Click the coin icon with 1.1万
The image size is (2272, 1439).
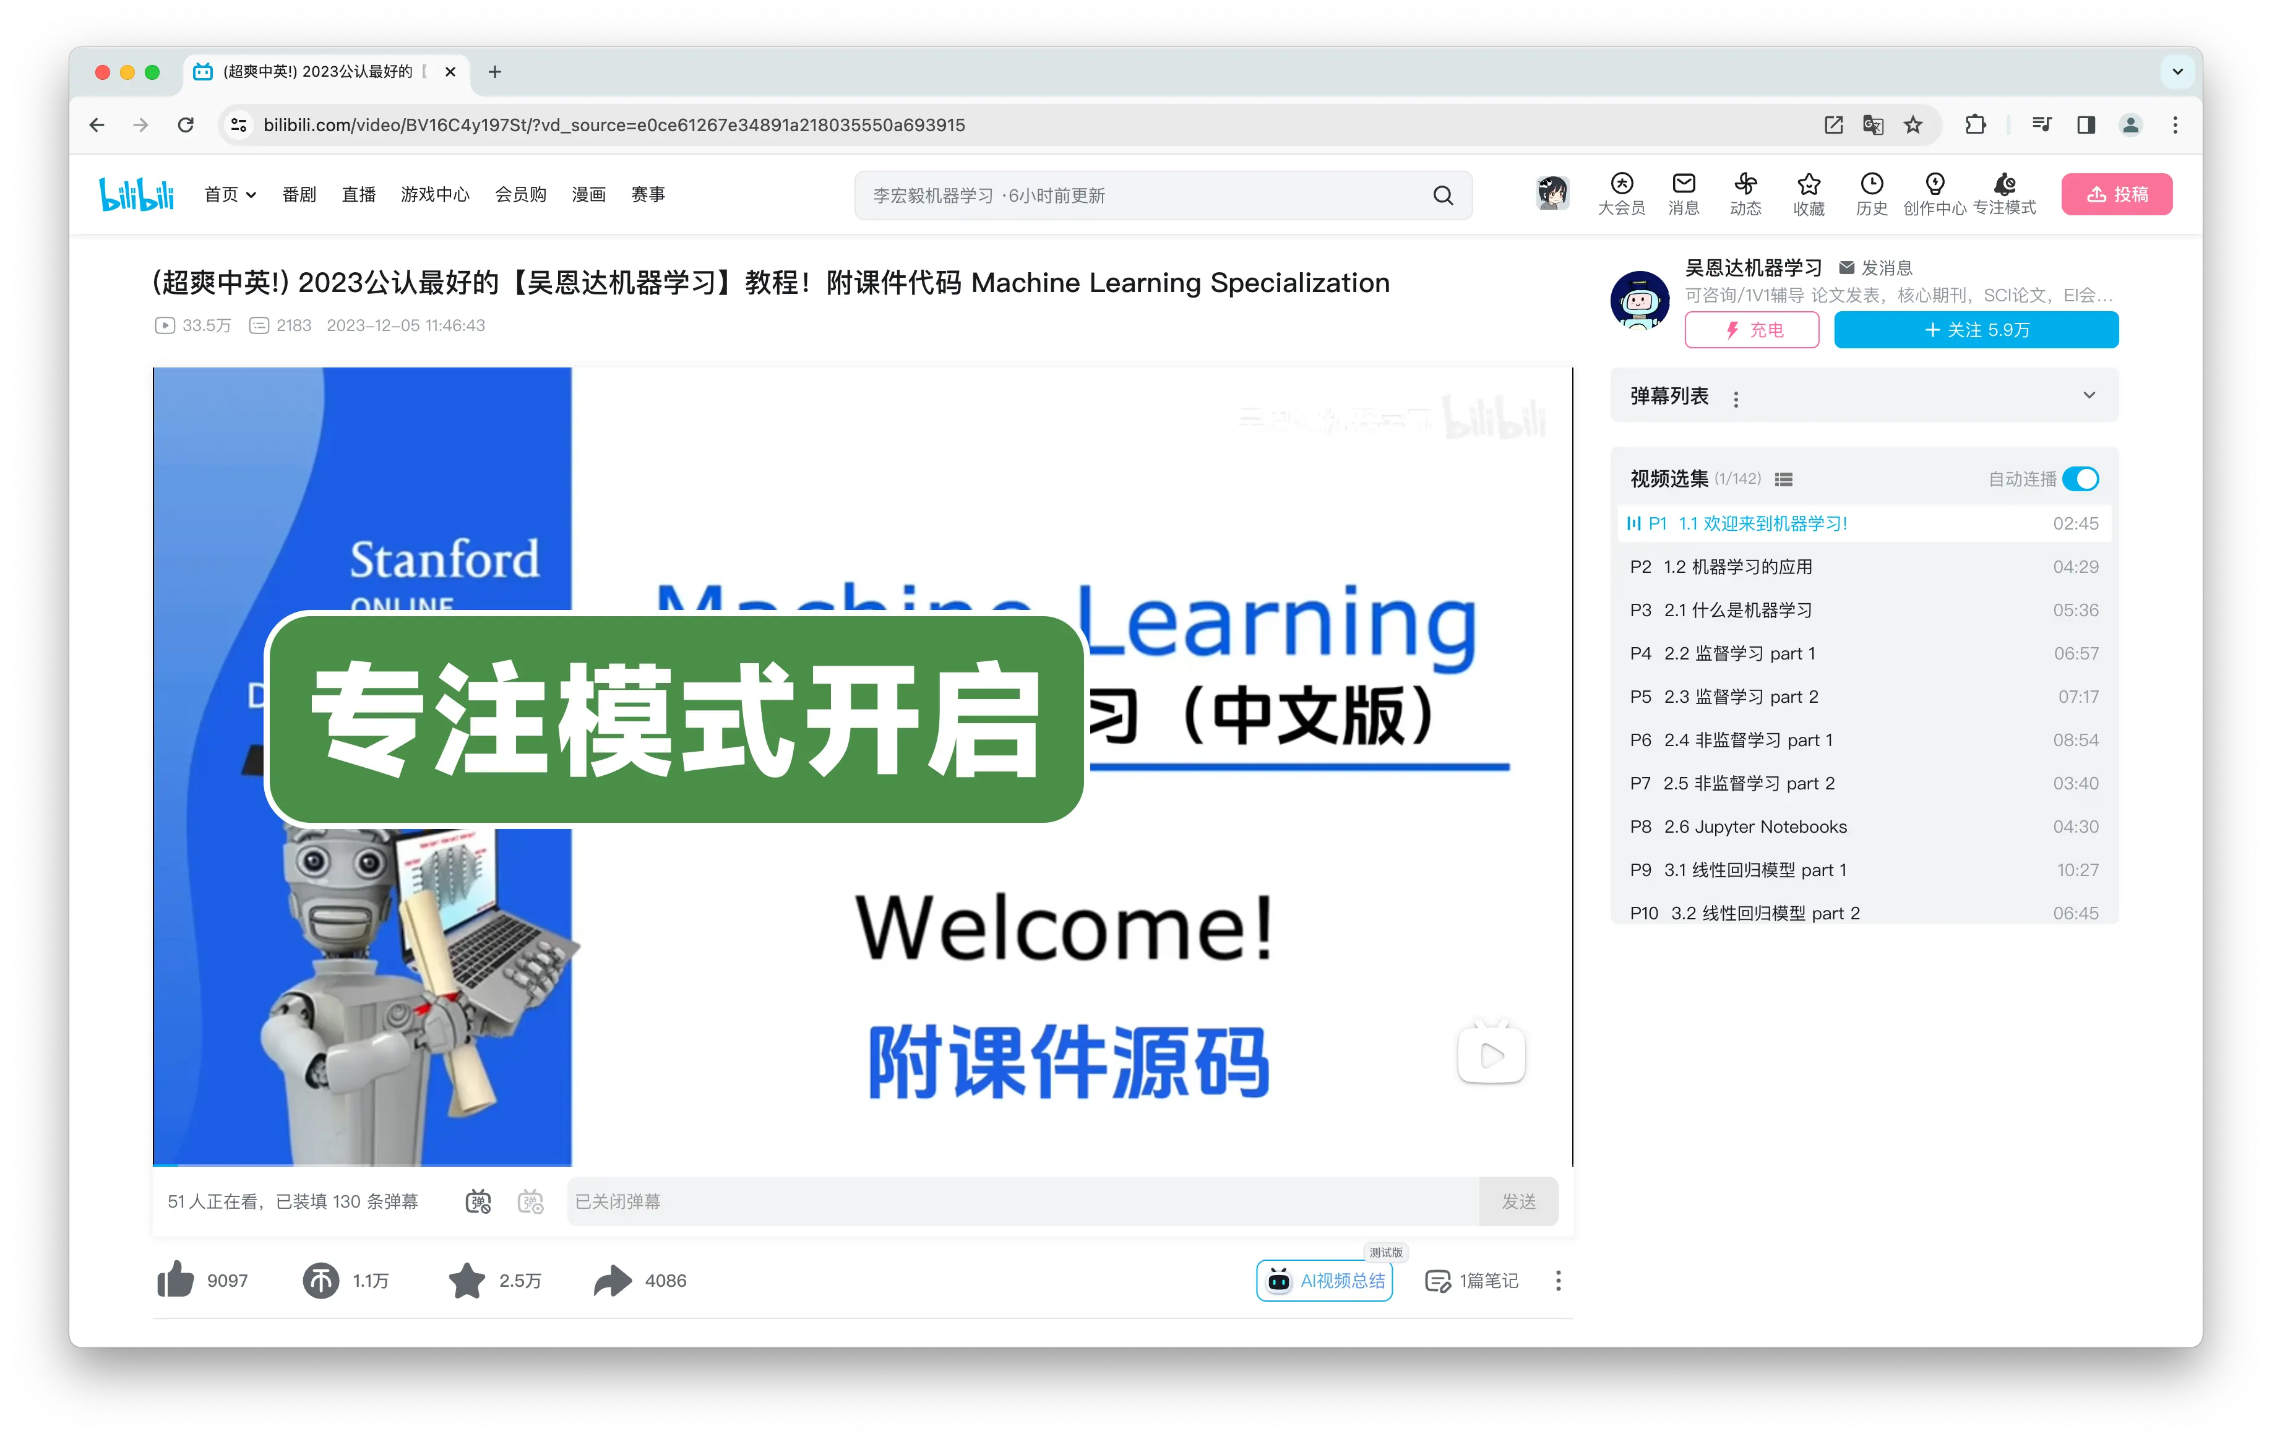(321, 1281)
